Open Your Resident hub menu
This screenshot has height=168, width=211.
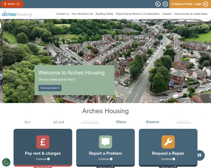pos(82,14)
